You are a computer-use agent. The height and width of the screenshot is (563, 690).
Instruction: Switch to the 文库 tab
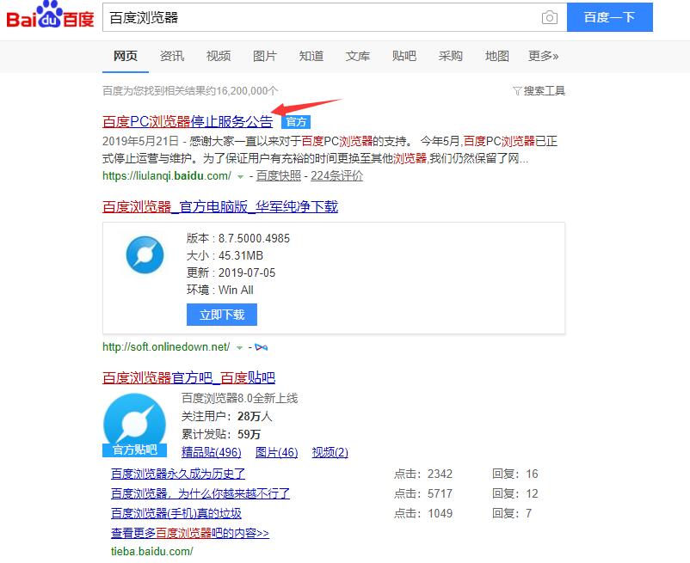click(358, 56)
